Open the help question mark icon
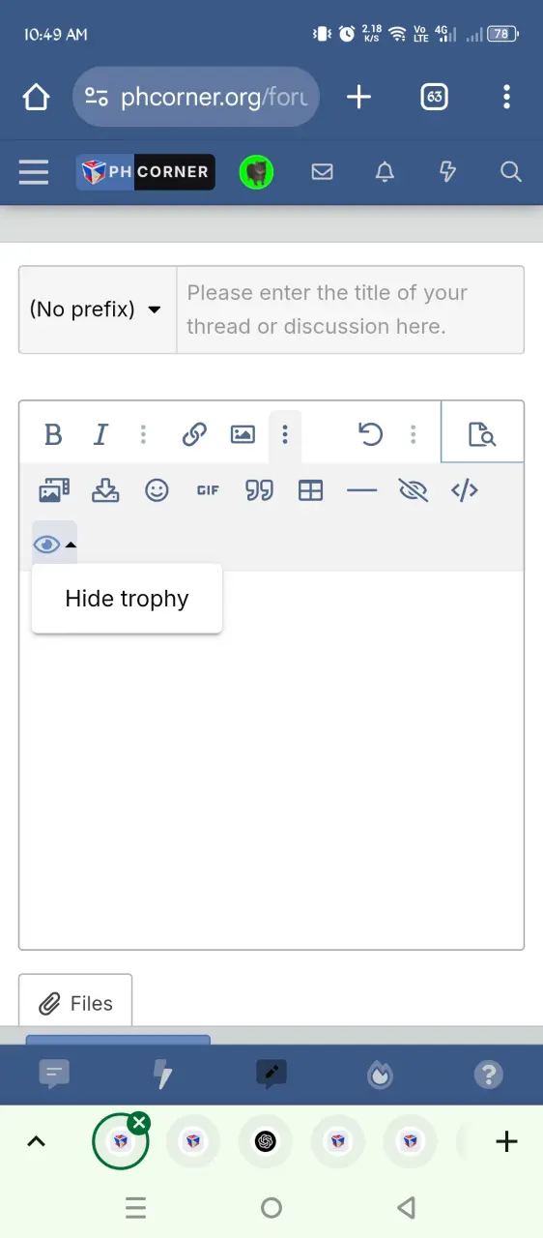 (489, 1075)
